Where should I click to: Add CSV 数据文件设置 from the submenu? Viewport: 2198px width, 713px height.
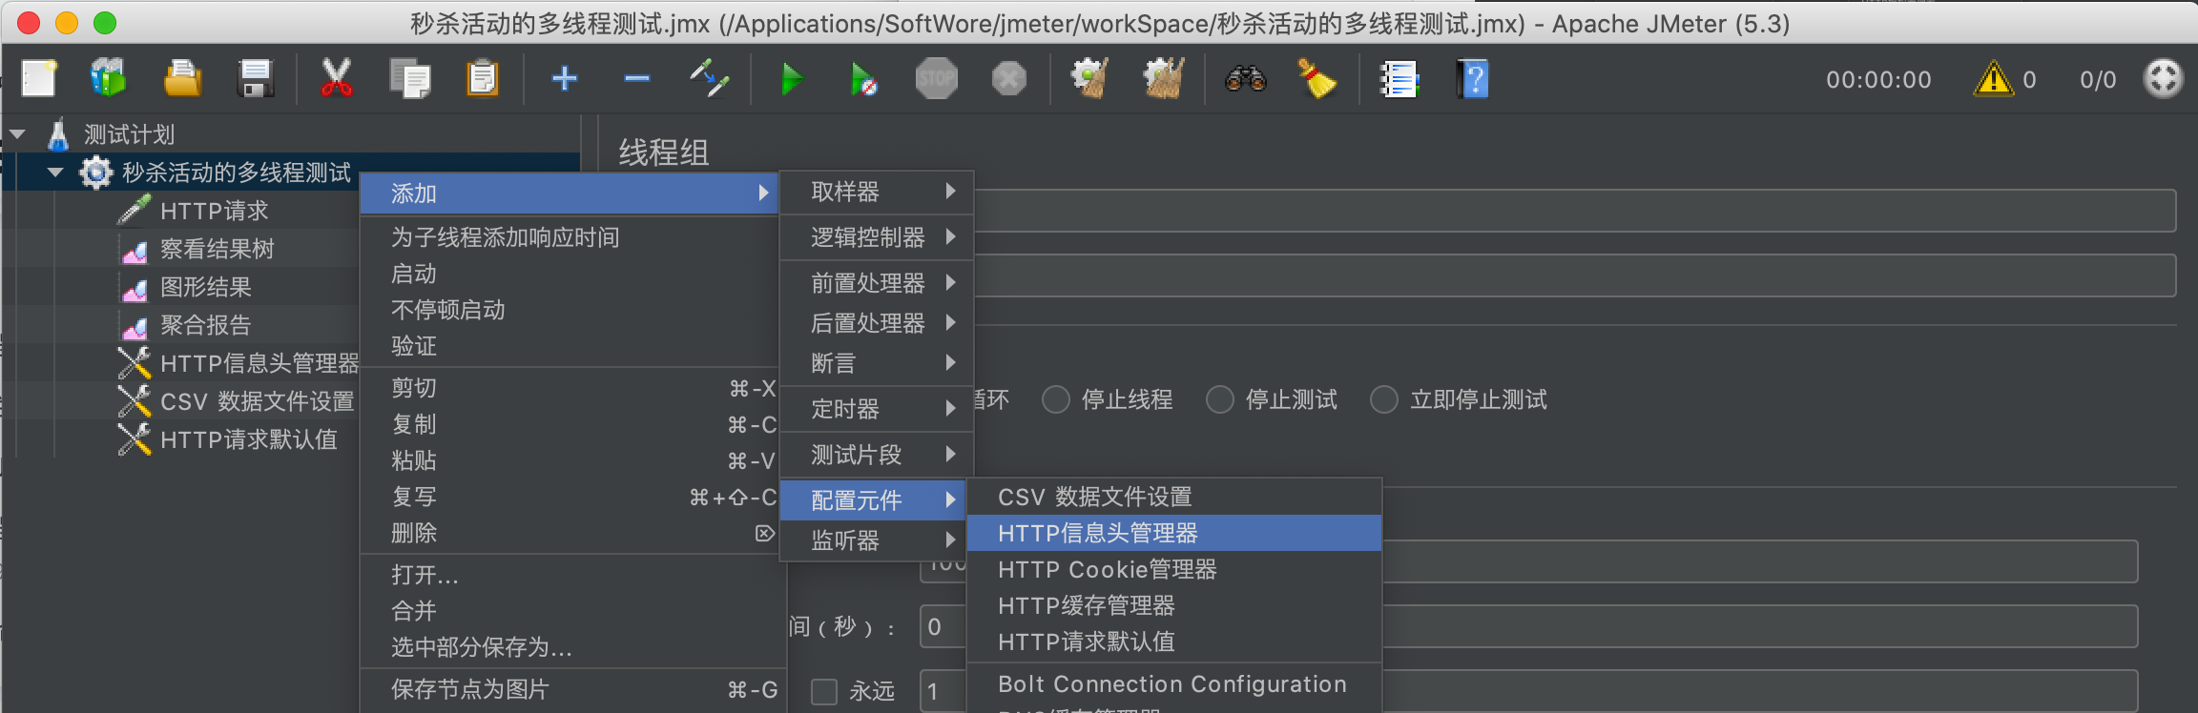[x=1174, y=497]
